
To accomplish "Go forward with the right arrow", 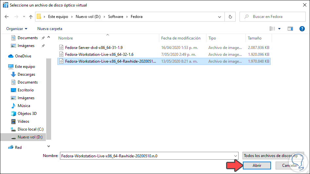I will [x=16, y=17].
